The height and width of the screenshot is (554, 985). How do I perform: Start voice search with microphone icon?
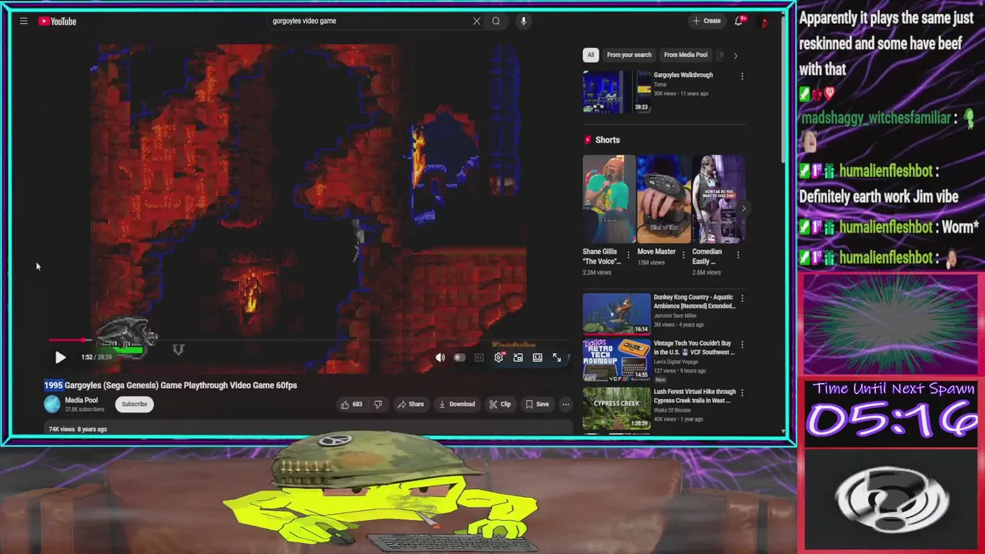click(523, 21)
